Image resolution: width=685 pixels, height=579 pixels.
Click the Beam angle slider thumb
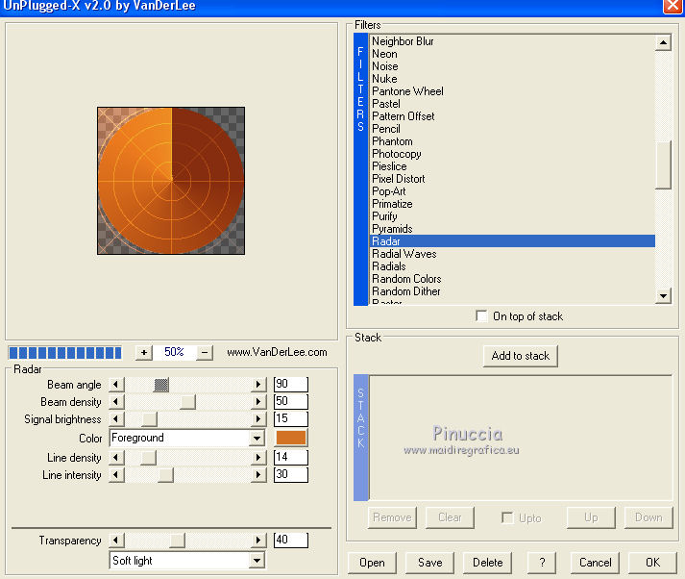[x=161, y=385]
